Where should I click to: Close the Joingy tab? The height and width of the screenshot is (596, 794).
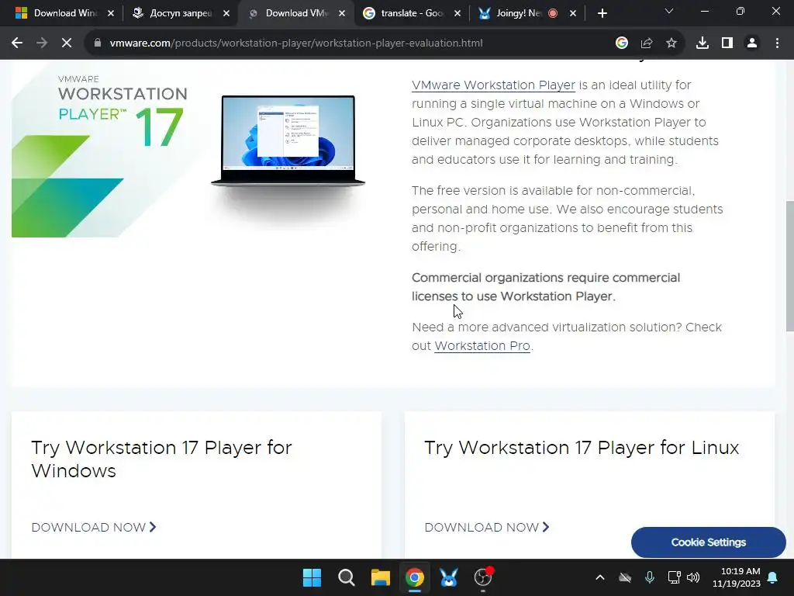[573, 14]
